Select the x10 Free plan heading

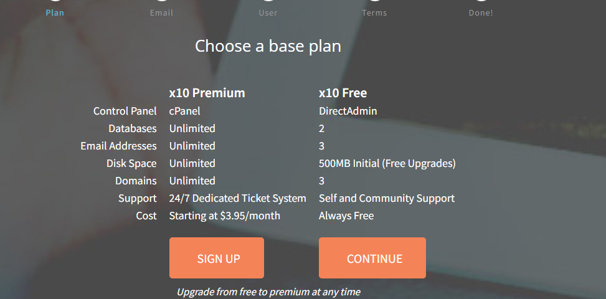click(343, 93)
